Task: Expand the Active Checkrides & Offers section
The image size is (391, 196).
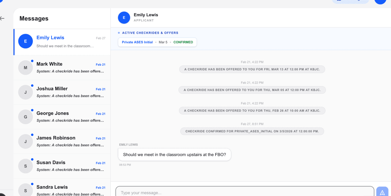Action: (x=150, y=33)
